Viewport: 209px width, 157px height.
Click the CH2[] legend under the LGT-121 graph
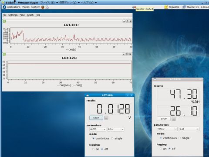(x=78, y=85)
